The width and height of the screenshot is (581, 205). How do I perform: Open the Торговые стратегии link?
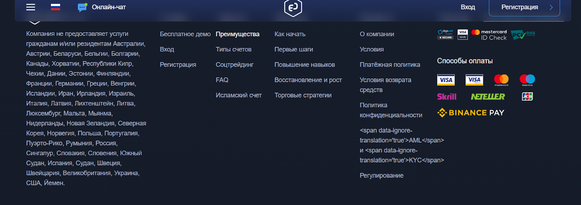click(x=303, y=95)
